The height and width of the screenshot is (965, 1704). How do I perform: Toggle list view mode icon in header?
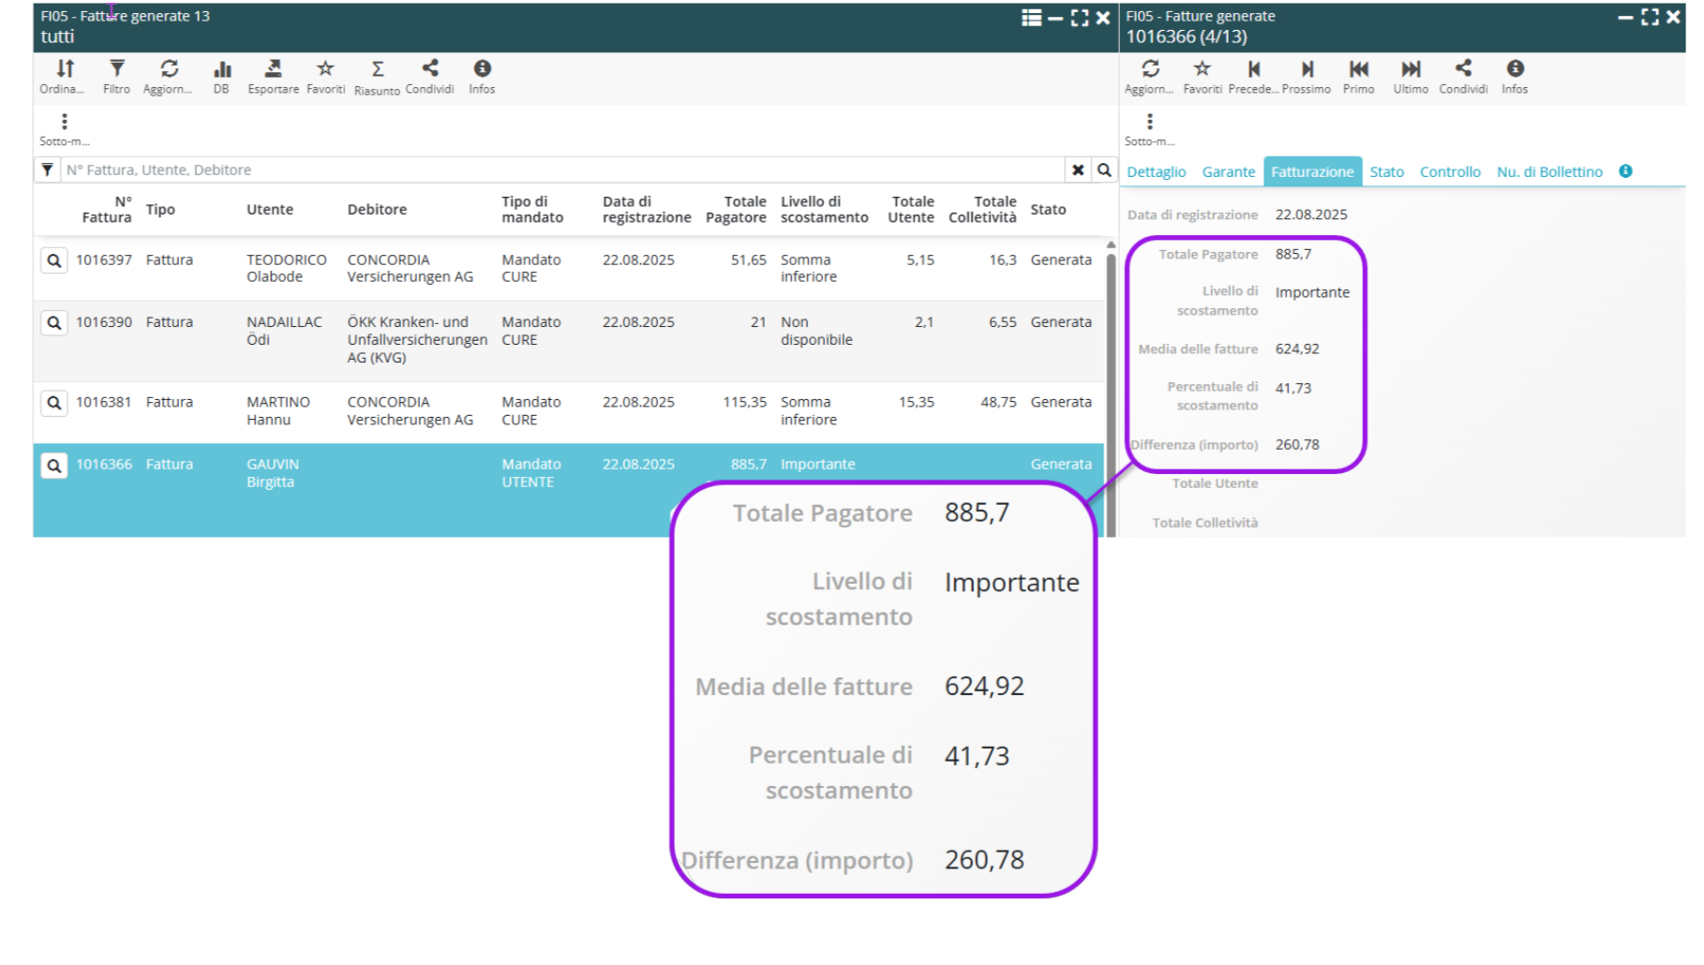pos(1031,18)
